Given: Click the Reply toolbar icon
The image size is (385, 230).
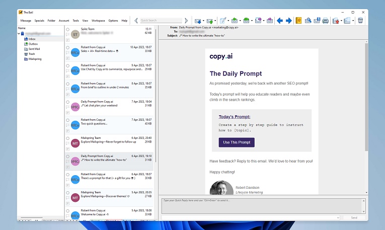Looking at the screenshot, I should point(235,21).
